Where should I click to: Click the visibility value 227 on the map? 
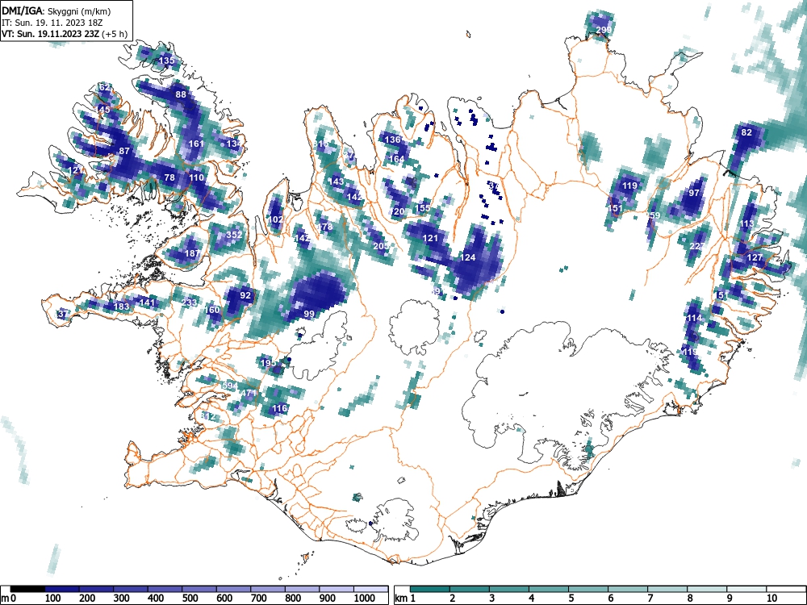[696, 246]
